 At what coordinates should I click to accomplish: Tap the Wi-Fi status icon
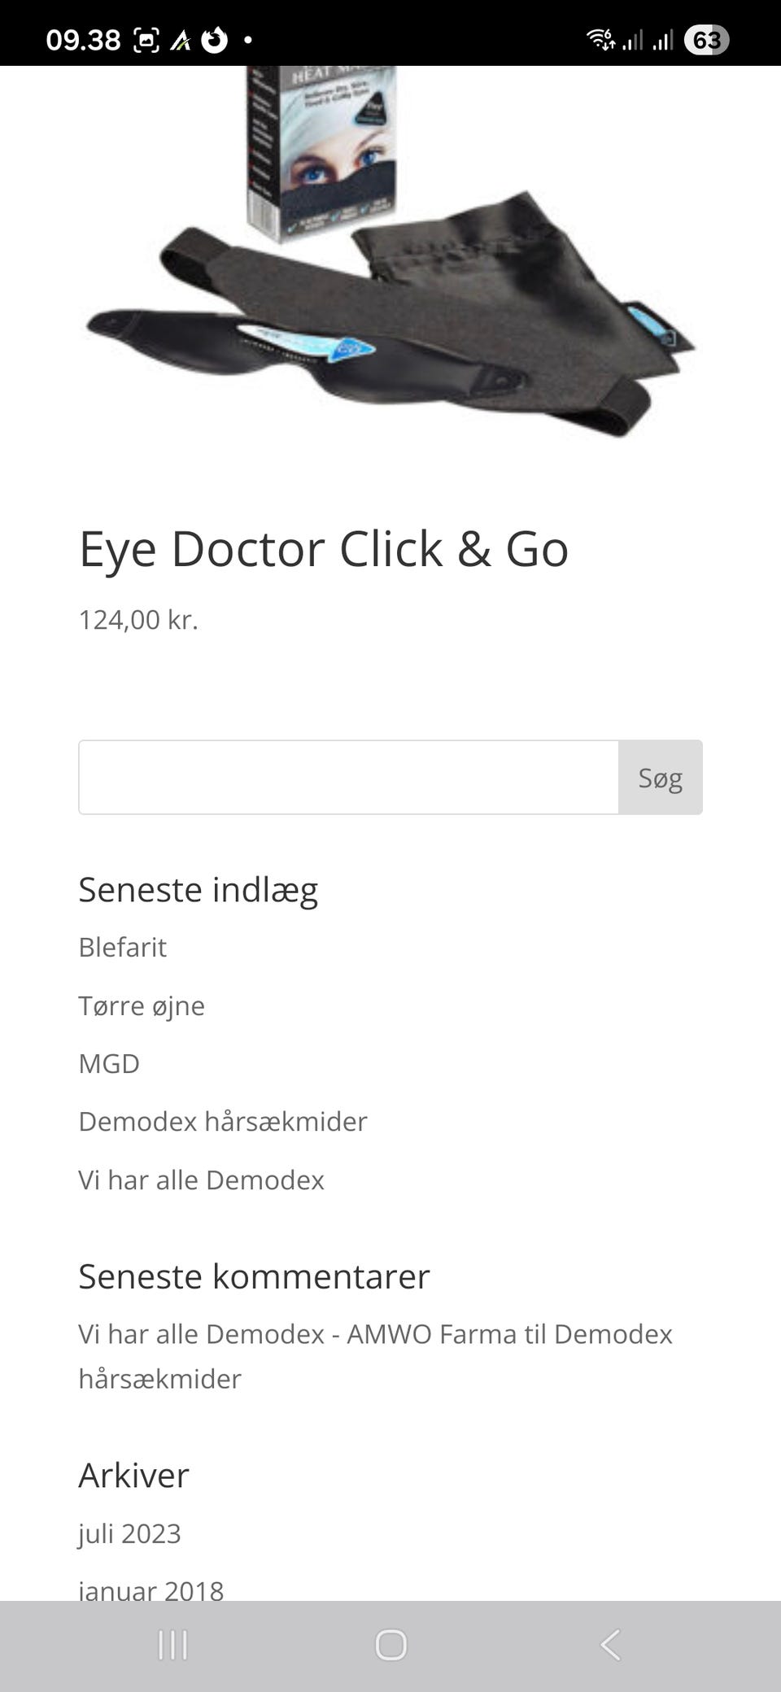(600, 39)
